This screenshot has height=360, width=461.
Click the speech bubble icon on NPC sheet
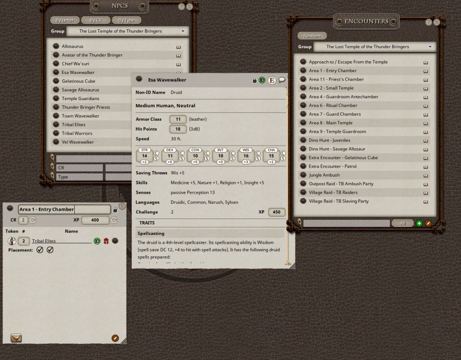tap(282, 80)
